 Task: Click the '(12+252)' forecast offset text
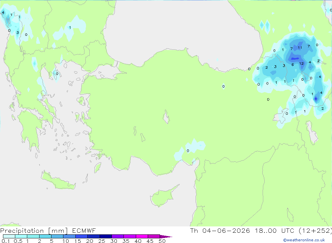coord(315,231)
